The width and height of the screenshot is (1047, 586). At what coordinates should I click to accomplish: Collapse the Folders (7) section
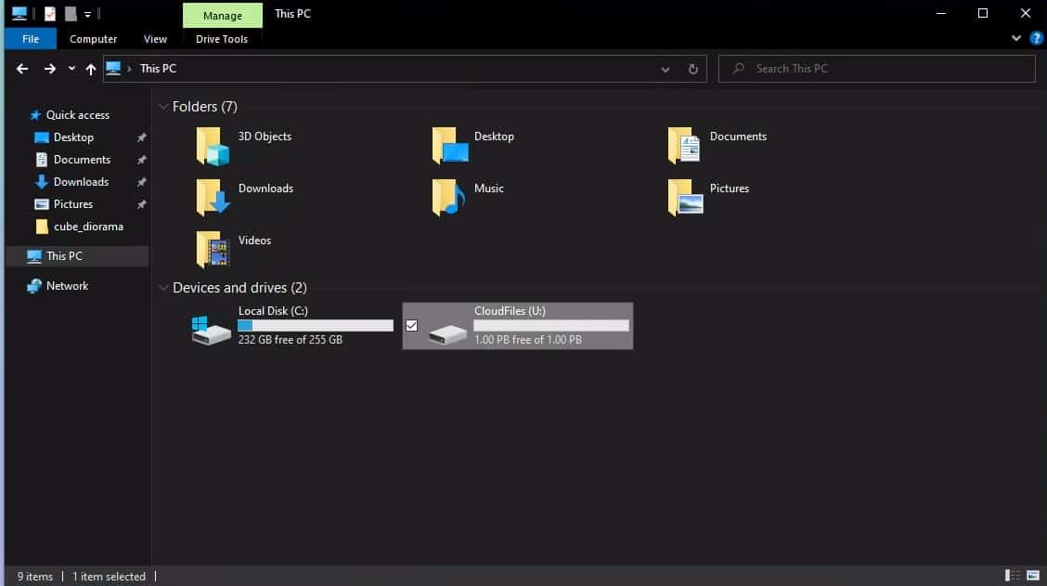coord(163,107)
